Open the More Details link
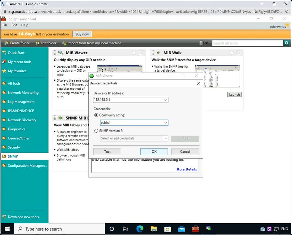This screenshot has width=292, height=235. [187, 169]
